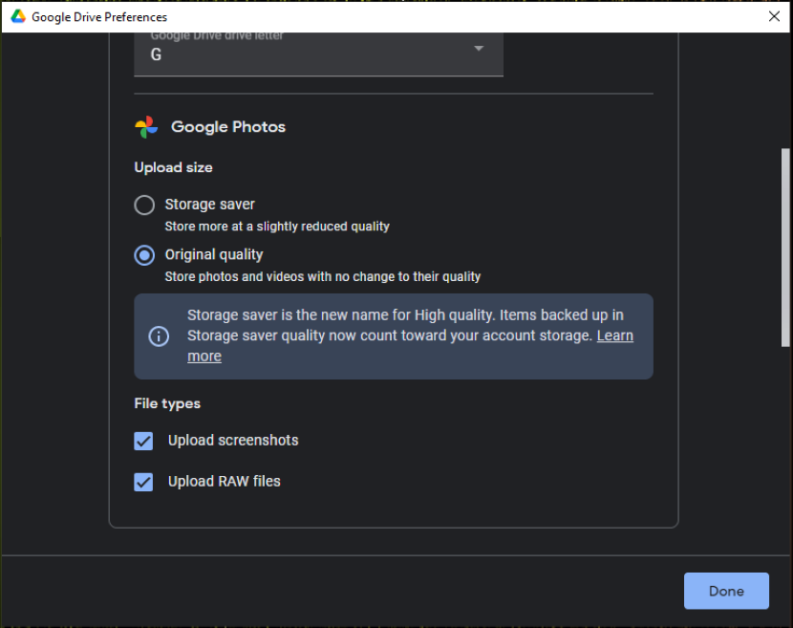Select the Original quality radio option

coord(144,255)
